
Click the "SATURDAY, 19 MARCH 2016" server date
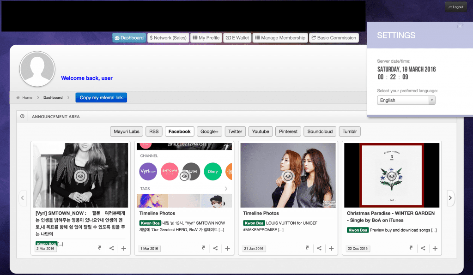click(406, 69)
